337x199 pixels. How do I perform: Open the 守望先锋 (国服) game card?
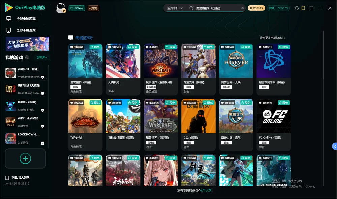(x=198, y=70)
